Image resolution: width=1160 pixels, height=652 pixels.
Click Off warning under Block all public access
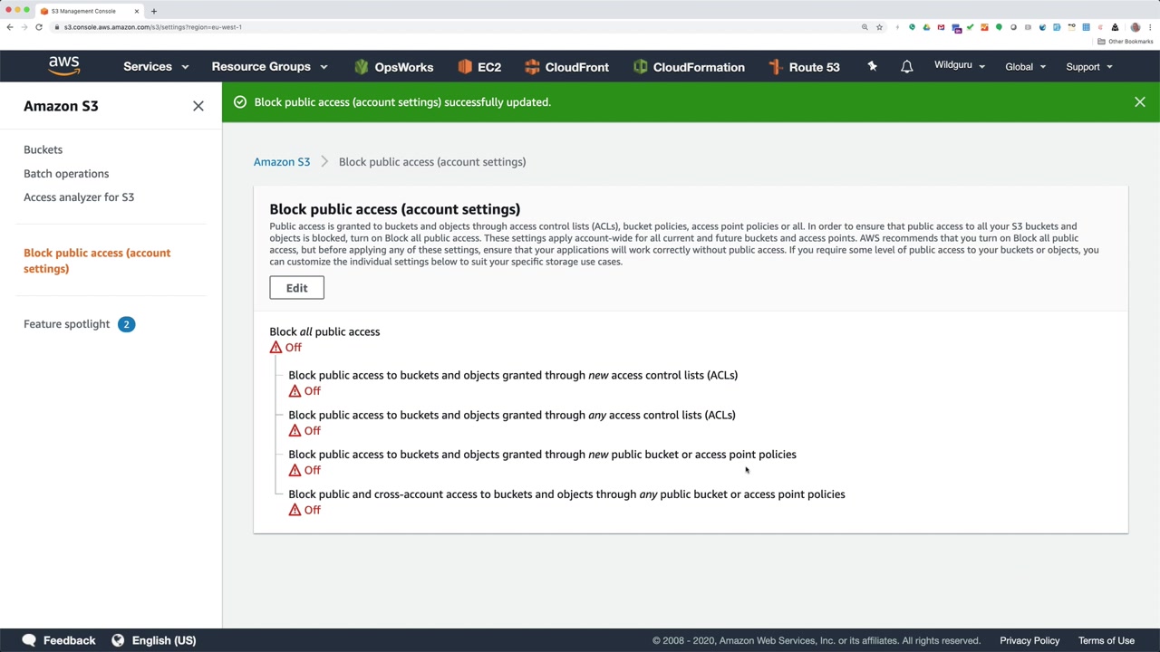click(285, 348)
